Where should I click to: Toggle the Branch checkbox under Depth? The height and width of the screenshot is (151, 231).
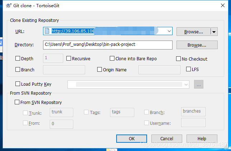[x=18, y=69]
